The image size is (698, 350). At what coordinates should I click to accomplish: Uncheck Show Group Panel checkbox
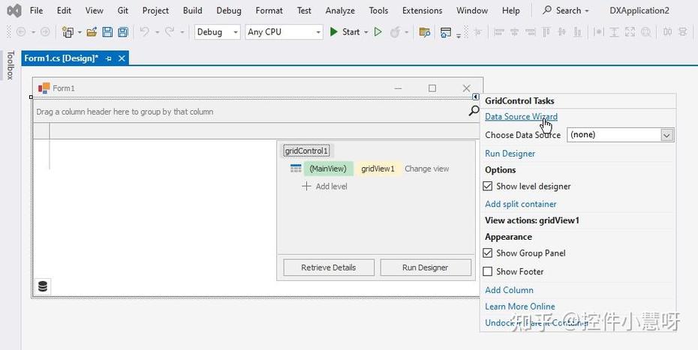coord(488,253)
